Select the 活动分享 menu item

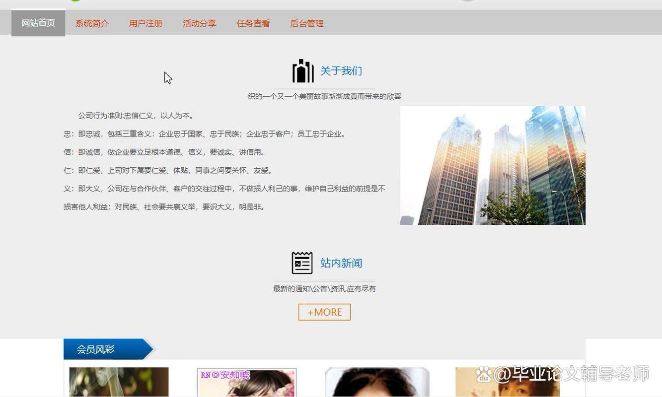pos(199,23)
